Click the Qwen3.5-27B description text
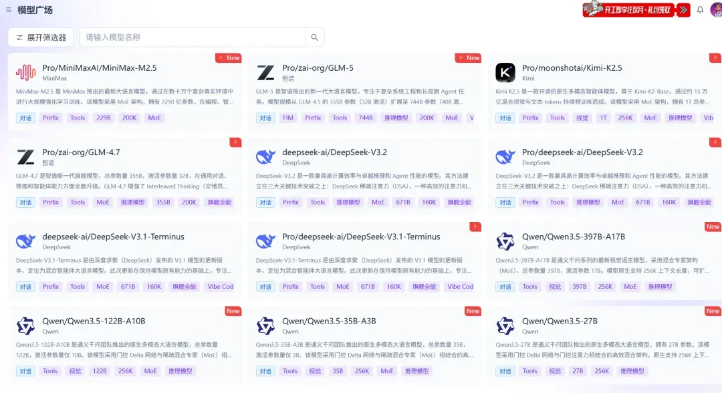722x393 pixels. tap(603, 350)
